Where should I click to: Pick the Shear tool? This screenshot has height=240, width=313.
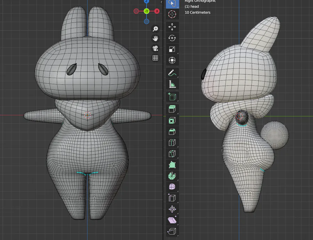pyautogui.click(x=172, y=220)
